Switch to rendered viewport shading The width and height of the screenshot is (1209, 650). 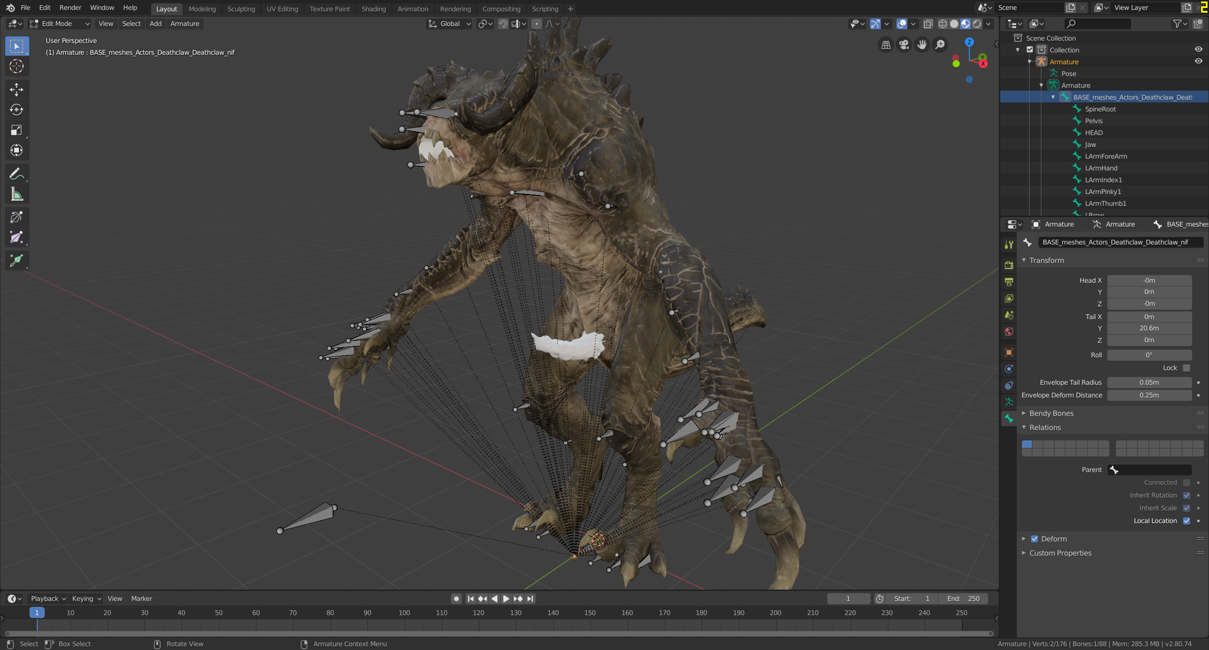(x=977, y=24)
